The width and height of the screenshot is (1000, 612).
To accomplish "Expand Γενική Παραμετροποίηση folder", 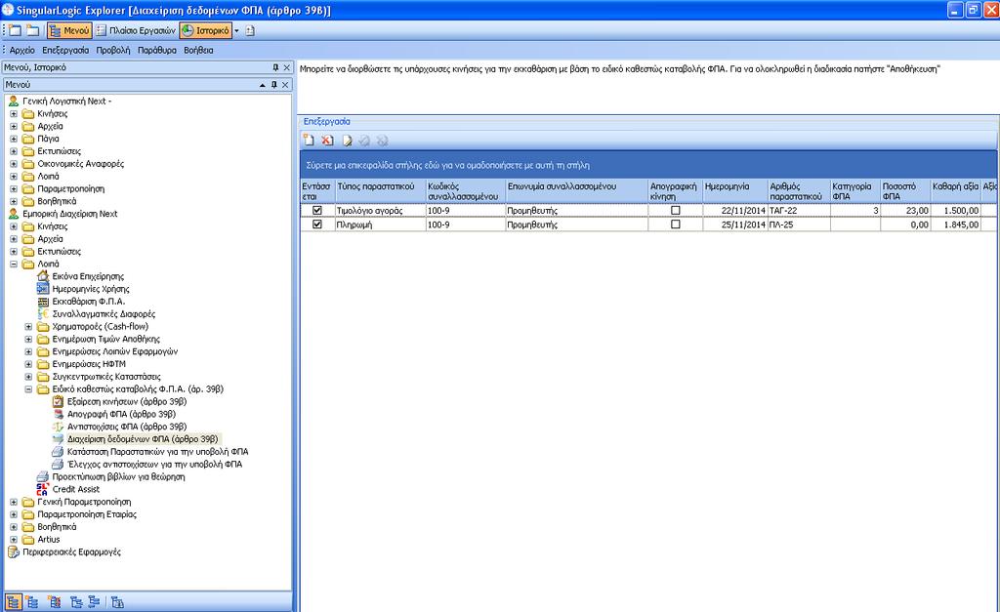I will tap(14, 502).
